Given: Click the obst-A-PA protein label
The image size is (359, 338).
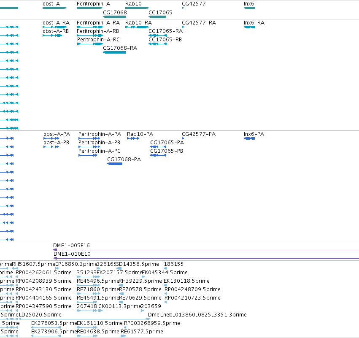Looking at the screenshot, I should 57,134.
